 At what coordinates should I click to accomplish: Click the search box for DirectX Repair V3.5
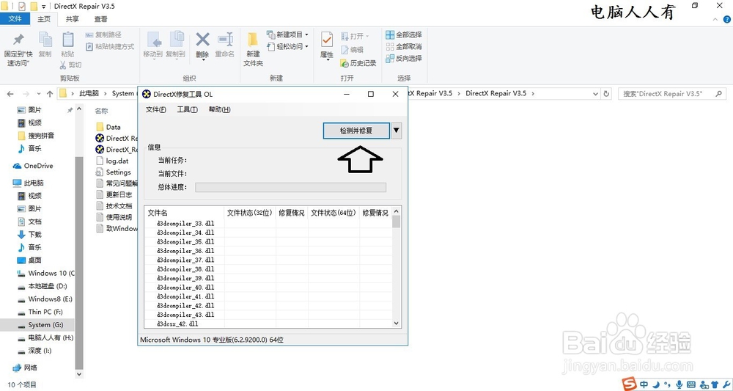point(672,94)
